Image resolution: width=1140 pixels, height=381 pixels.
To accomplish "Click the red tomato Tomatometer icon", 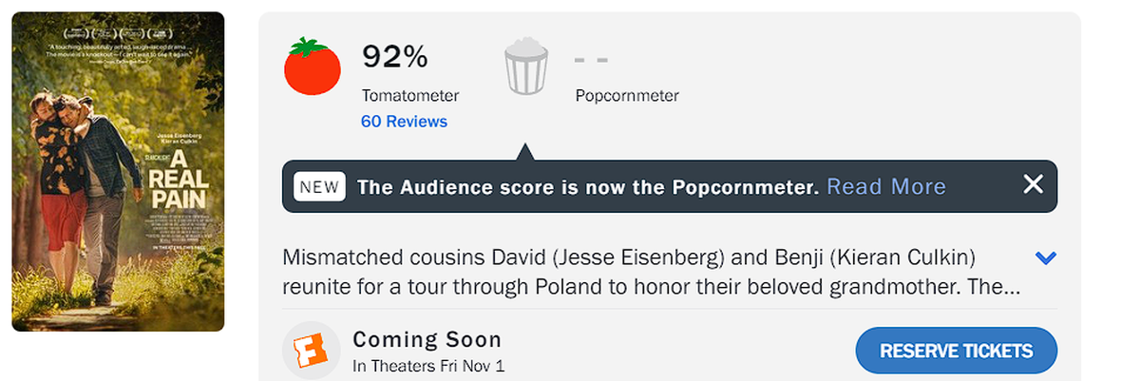I will 313,67.
